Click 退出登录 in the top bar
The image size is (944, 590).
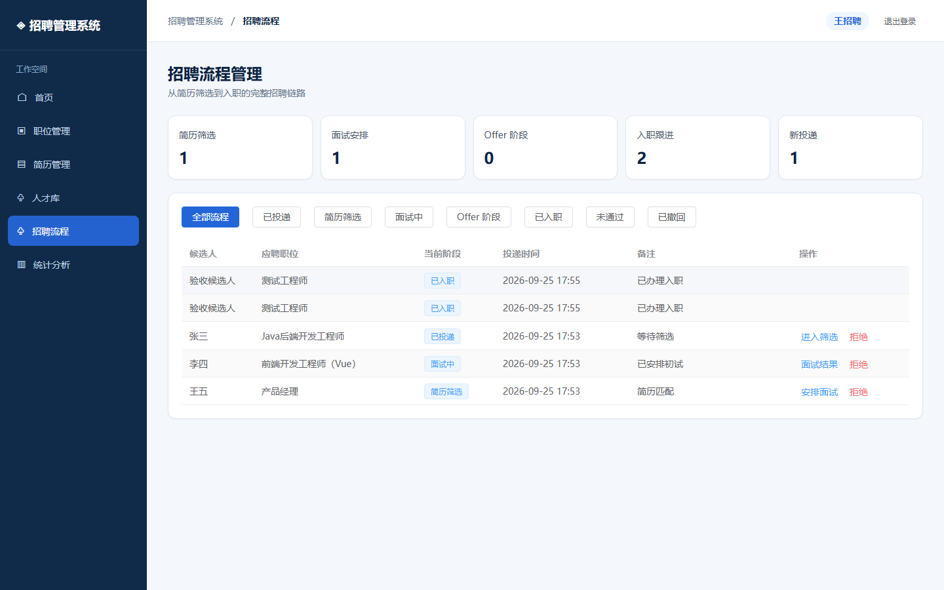899,21
